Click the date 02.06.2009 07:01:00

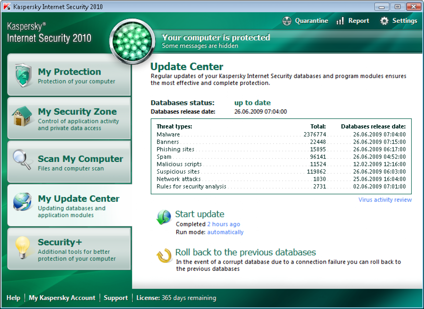coord(379,186)
